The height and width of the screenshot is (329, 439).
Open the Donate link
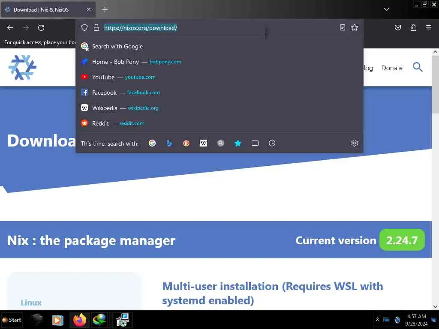tap(392, 68)
